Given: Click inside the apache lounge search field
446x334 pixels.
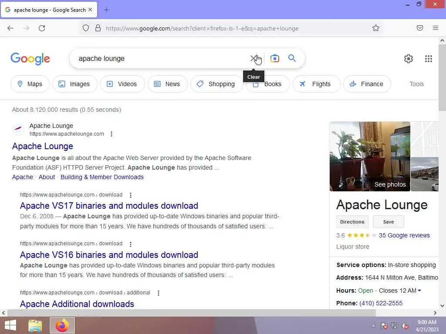Looking at the screenshot, I should pos(162,59).
